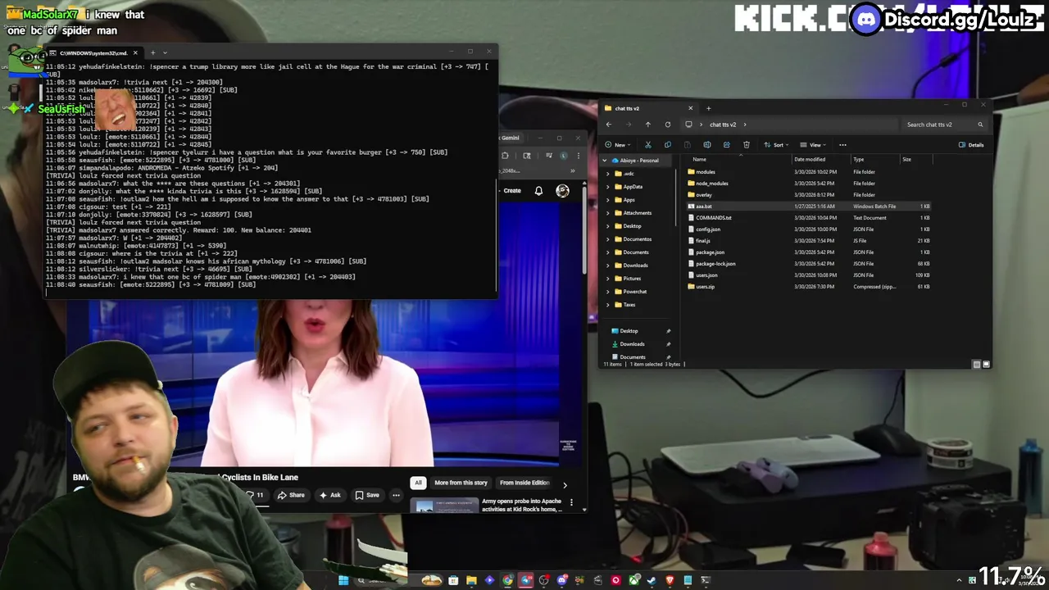Open Chrome's three-dot menu
This screenshot has height=590, width=1049.
pos(579,156)
